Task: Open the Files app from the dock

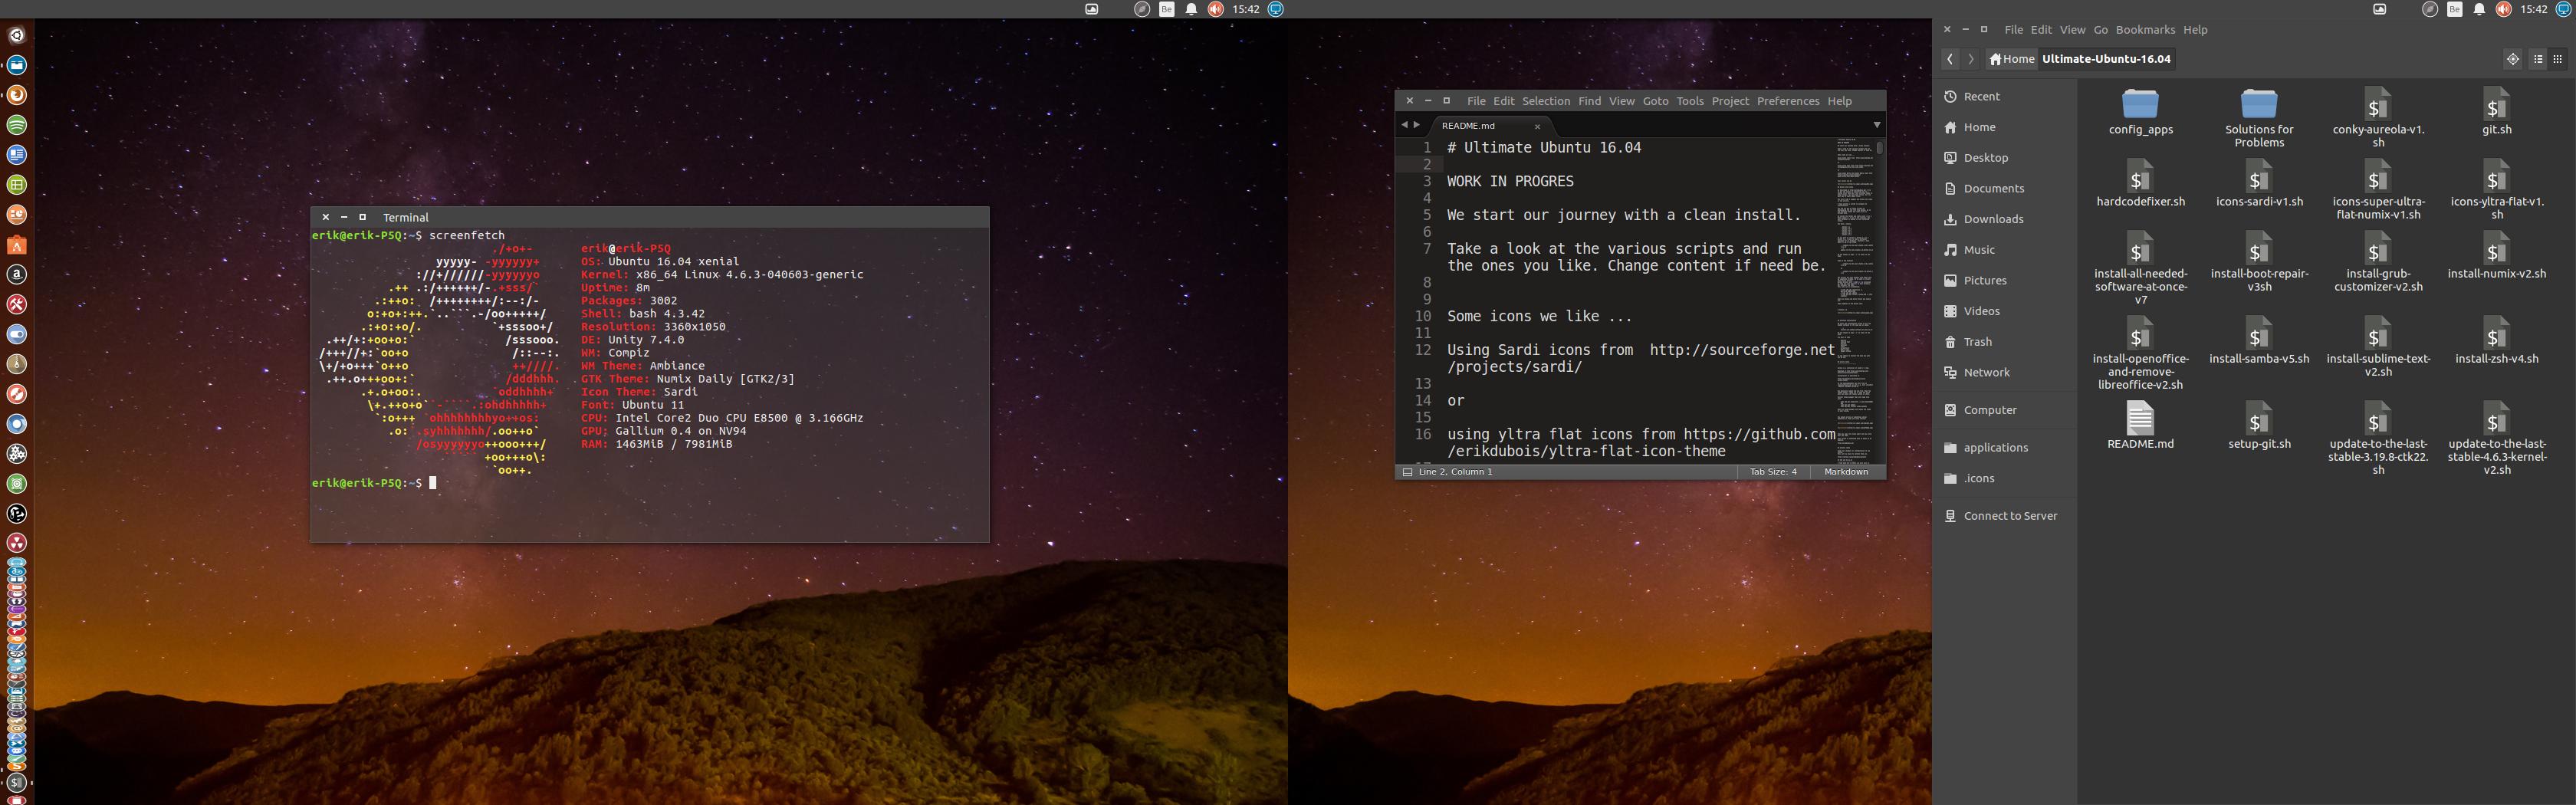Action: point(16,65)
